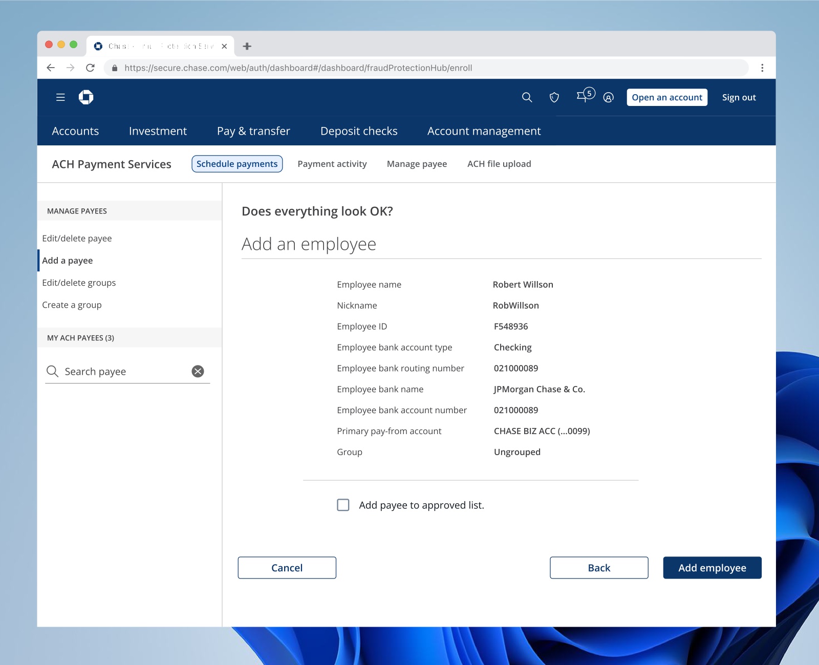The height and width of the screenshot is (665, 819).
Task: Open the Investment menu
Action: pos(158,131)
